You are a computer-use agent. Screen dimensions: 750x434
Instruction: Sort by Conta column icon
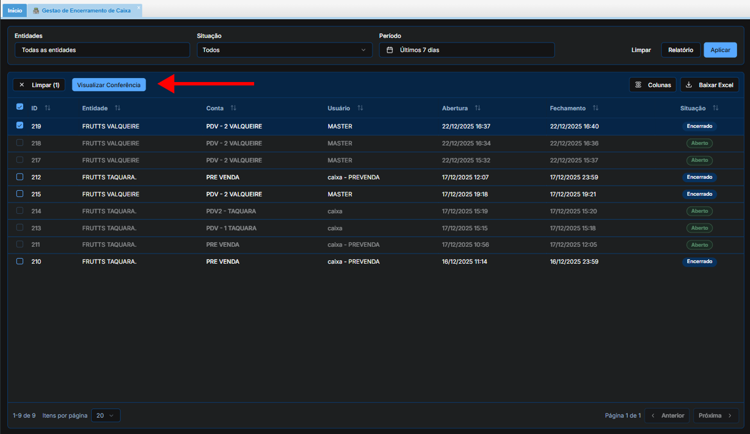(233, 108)
